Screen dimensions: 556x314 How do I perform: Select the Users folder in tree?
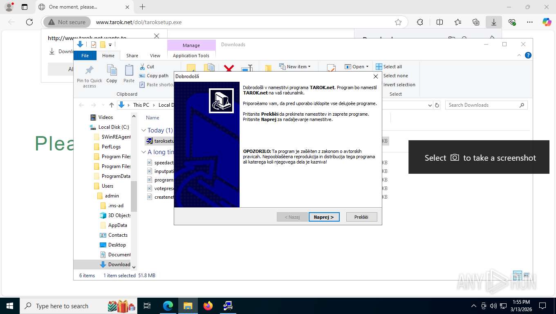click(x=104, y=186)
